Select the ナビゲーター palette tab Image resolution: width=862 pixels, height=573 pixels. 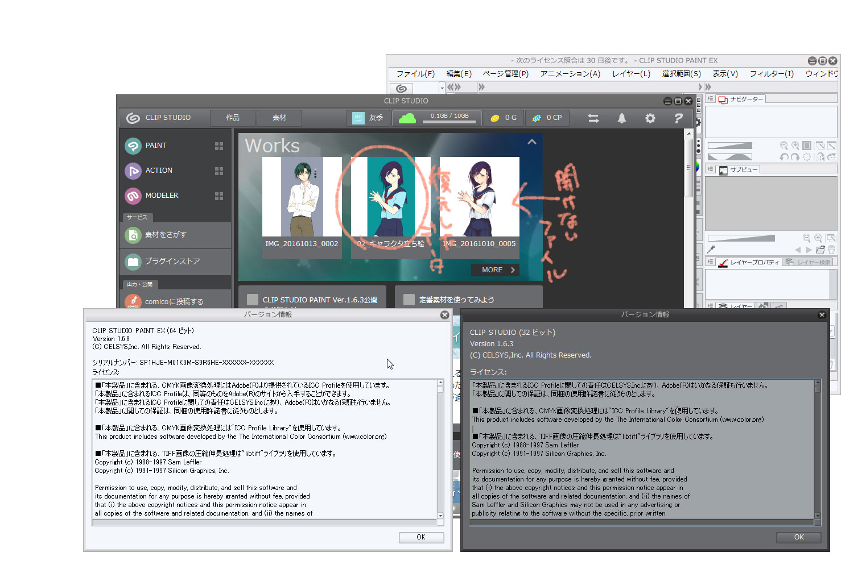(741, 99)
